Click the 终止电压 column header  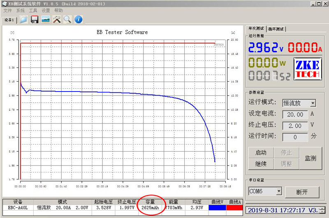[x=127, y=202]
